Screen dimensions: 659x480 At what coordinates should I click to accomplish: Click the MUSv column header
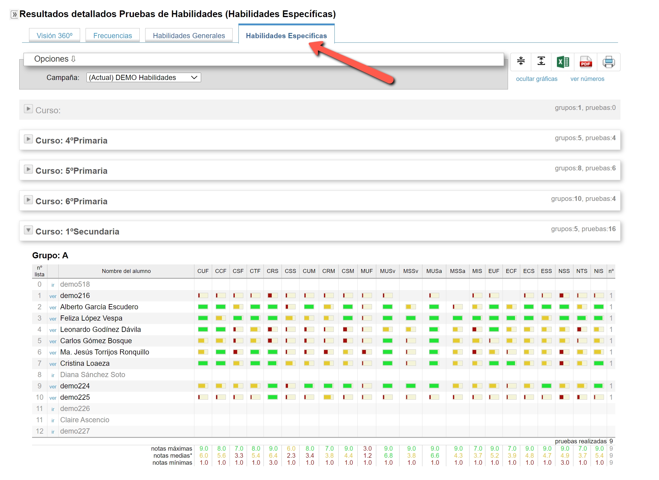click(387, 271)
